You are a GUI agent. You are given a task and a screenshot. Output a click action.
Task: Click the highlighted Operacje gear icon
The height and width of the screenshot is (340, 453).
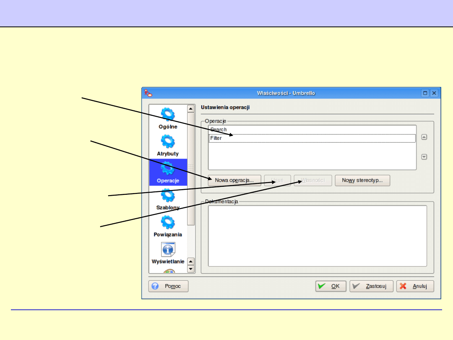pyautogui.click(x=168, y=168)
